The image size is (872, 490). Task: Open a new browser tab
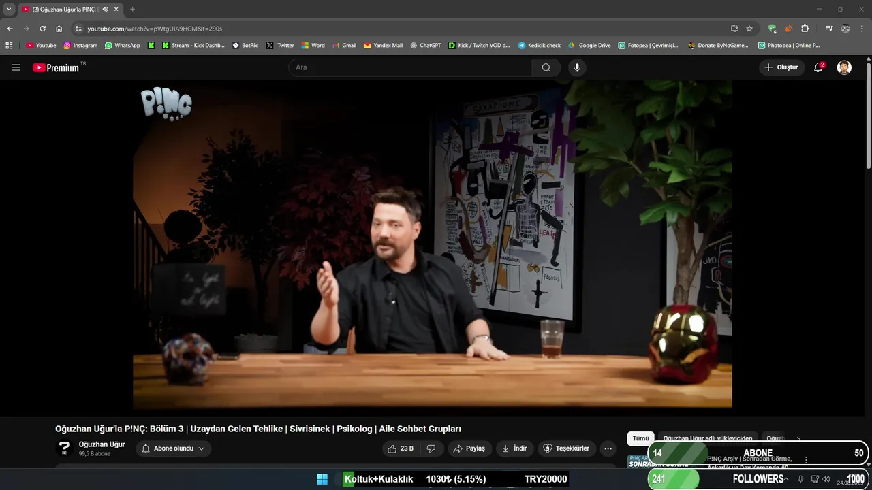[132, 9]
